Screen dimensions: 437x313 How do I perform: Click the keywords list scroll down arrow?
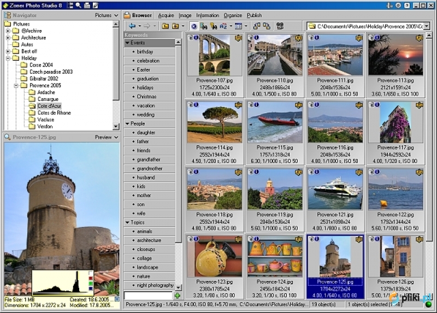click(x=179, y=287)
